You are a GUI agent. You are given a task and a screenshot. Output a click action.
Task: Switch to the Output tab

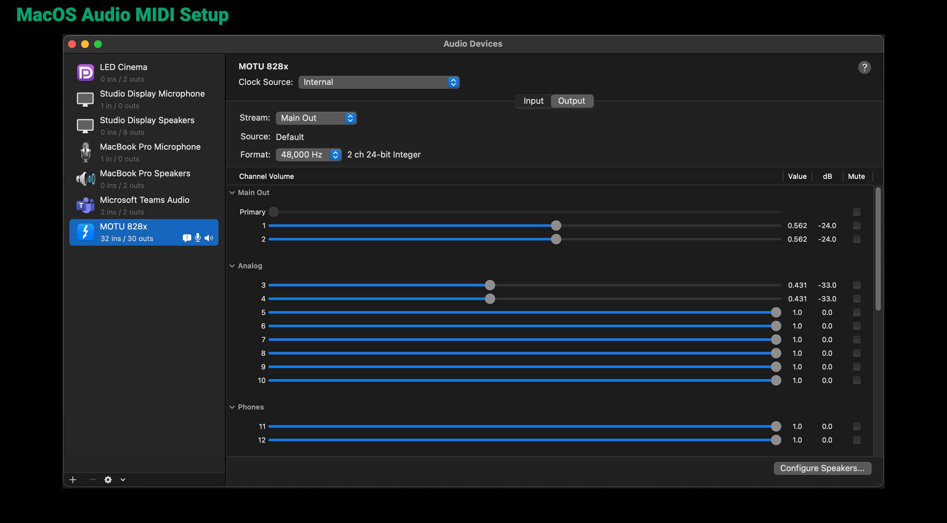pos(572,101)
